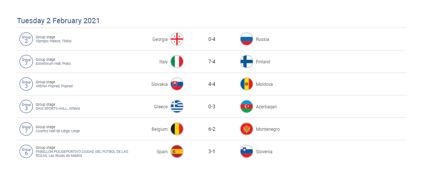The width and height of the screenshot is (421, 172).
Task: Click the Belgium flag icon
Action: tap(177, 129)
